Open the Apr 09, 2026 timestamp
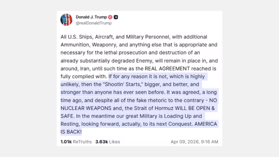Image resolution: width=279 pixels, height=157 pixels. [x=194, y=142]
